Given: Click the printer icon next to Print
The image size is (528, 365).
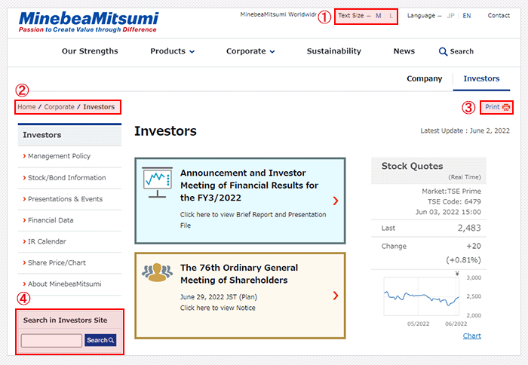Looking at the screenshot, I should tap(506, 107).
